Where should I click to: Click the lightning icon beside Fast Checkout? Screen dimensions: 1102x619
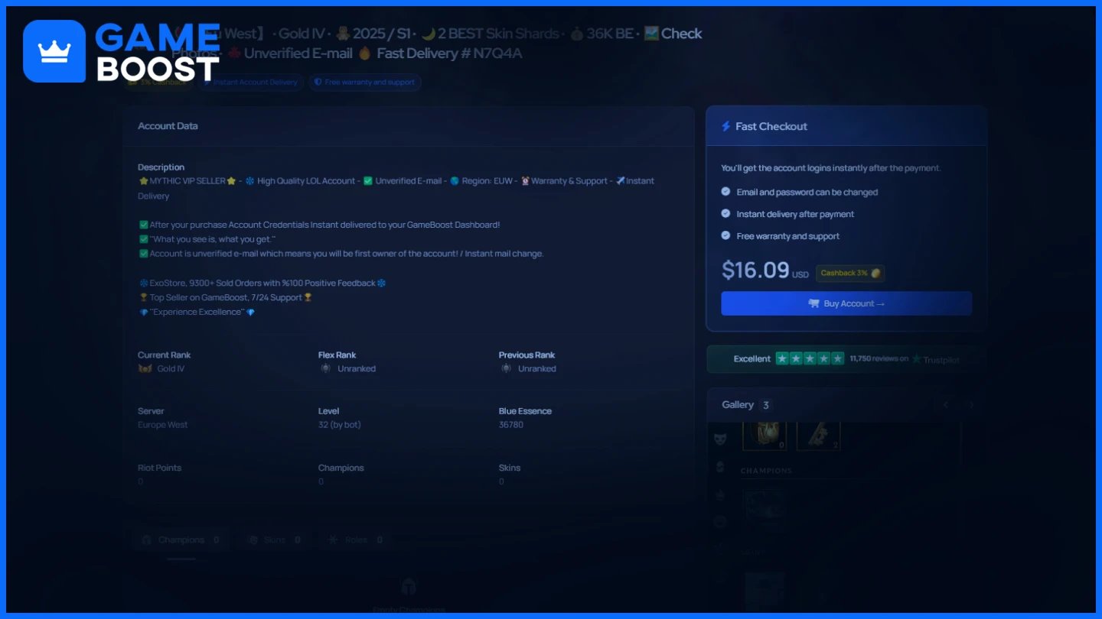(726, 126)
